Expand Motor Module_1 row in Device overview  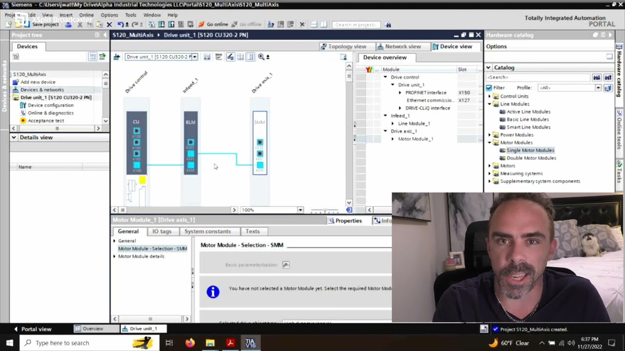point(393,139)
